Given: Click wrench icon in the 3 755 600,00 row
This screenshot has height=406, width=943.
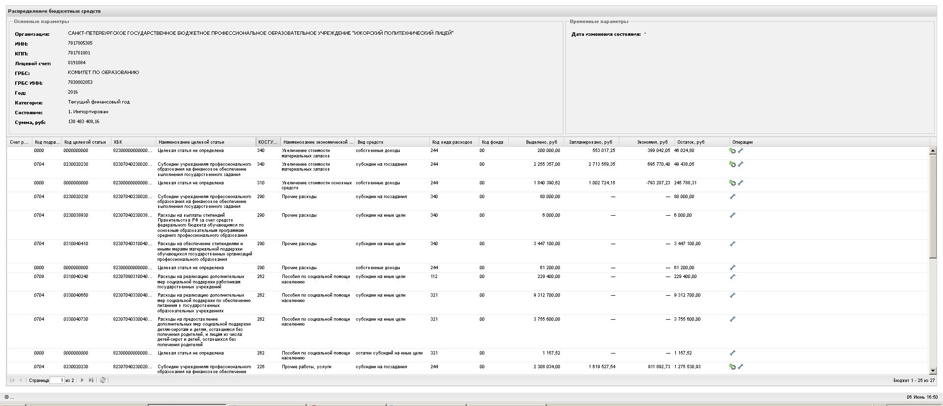Looking at the screenshot, I should click(732, 319).
